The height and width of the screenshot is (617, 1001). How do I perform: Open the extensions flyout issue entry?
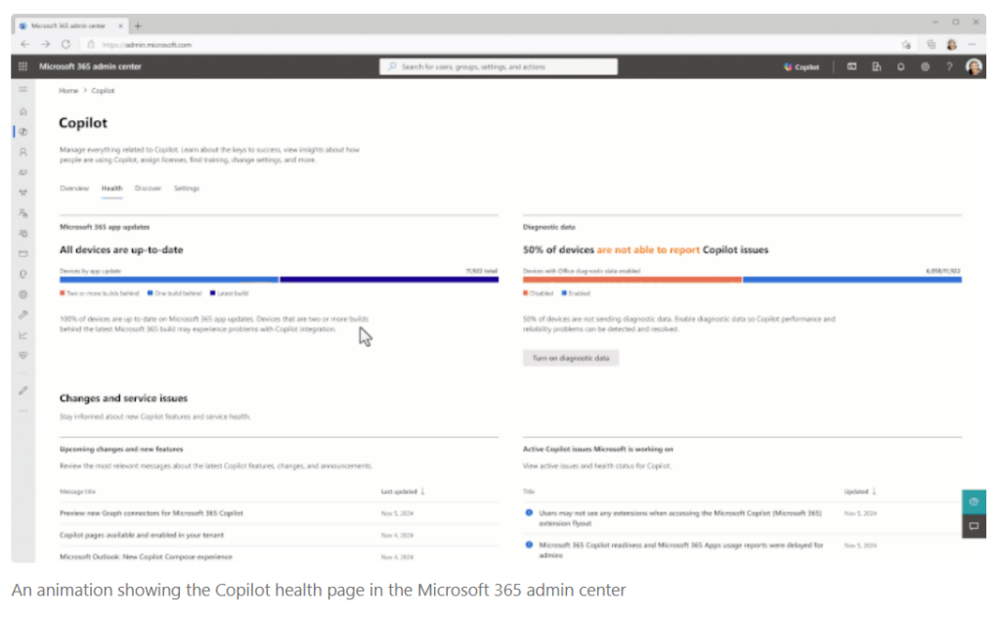(x=680, y=518)
